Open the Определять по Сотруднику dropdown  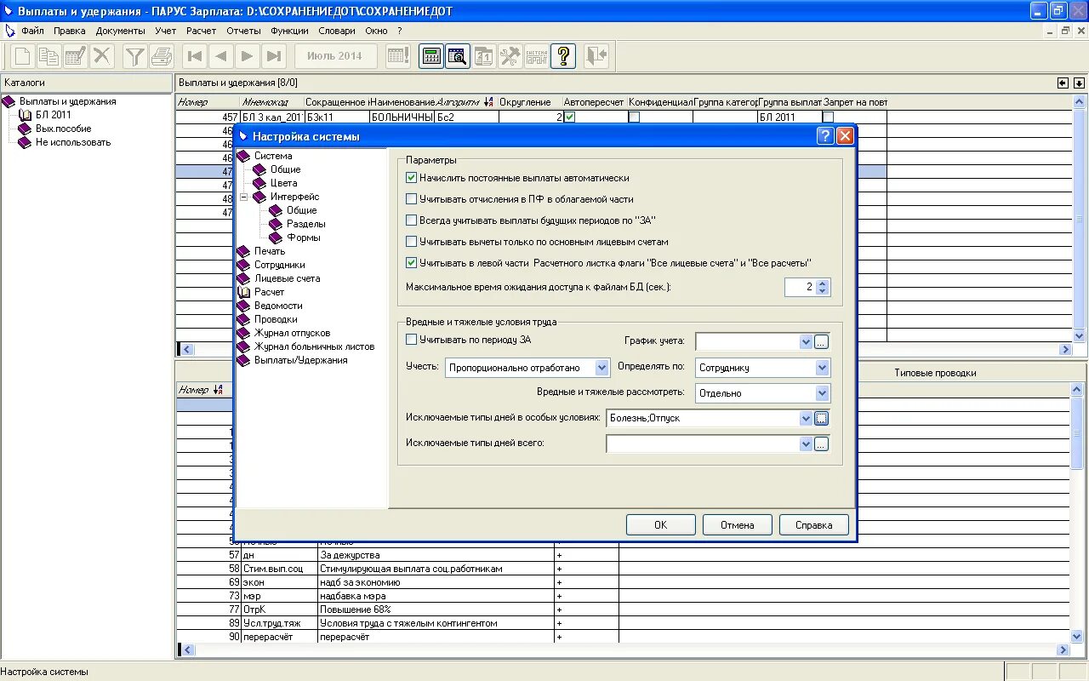point(822,368)
